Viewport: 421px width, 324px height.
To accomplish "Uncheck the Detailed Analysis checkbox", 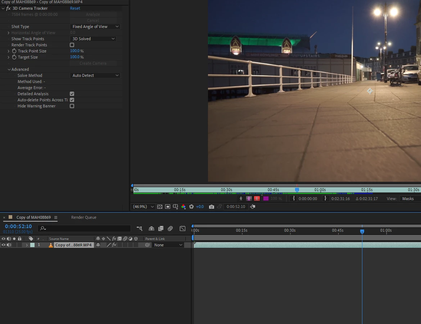I will [x=72, y=94].
